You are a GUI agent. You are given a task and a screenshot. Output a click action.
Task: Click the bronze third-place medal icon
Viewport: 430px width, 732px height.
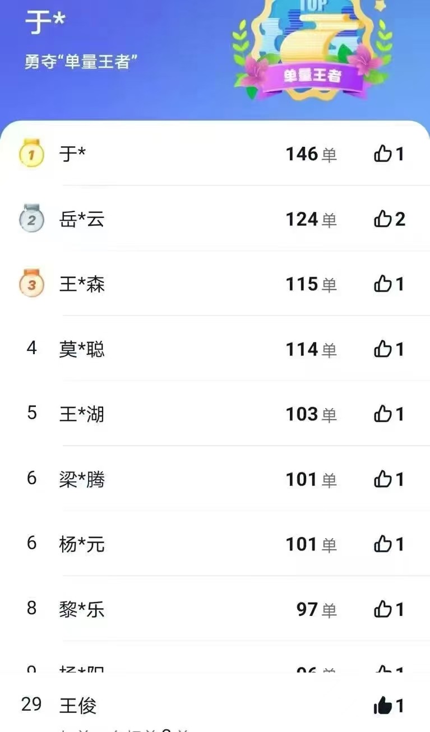(x=31, y=284)
